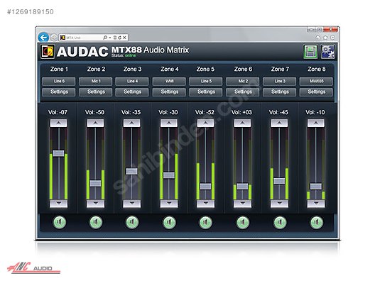
Task: Open Zone 6 input selector Mic 2
Action: point(243,81)
